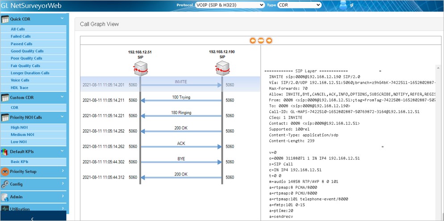Open Basic KPIs in the sidebar
Viewport: 444px width, 221px height.
pyautogui.click(x=34, y=161)
